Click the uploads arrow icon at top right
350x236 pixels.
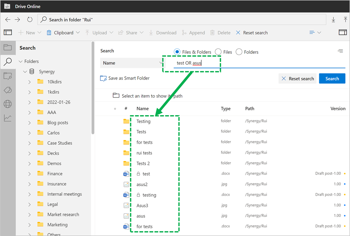pyautogui.click(x=345, y=20)
